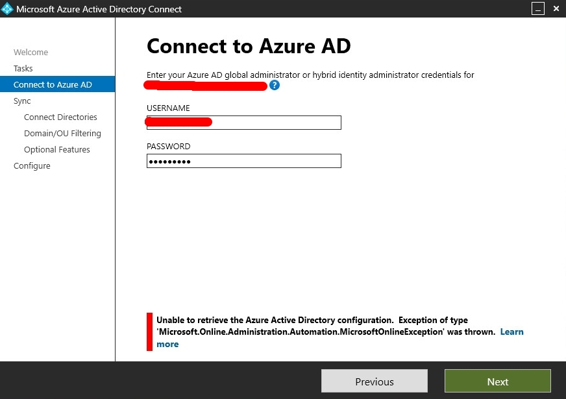Click the USERNAME label

click(x=168, y=108)
